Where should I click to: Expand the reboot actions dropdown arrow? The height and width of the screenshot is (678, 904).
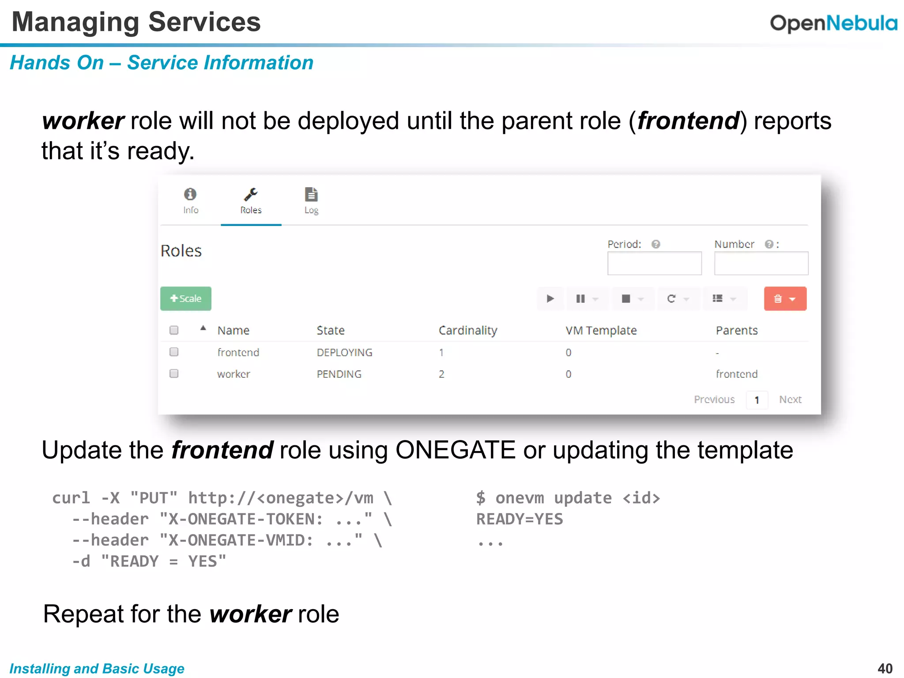686,299
